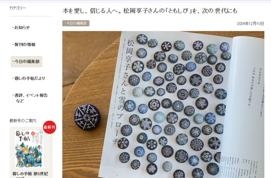This screenshot has width=271, height=178.
Task: Click the divider line under カテゴリー
Action: (x=31, y=16)
